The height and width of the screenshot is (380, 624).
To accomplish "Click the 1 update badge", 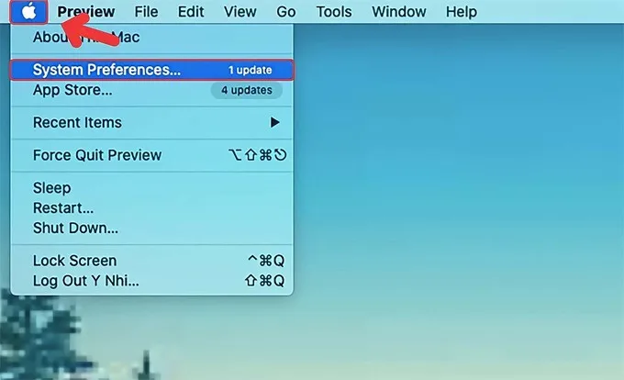I will tap(251, 70).
